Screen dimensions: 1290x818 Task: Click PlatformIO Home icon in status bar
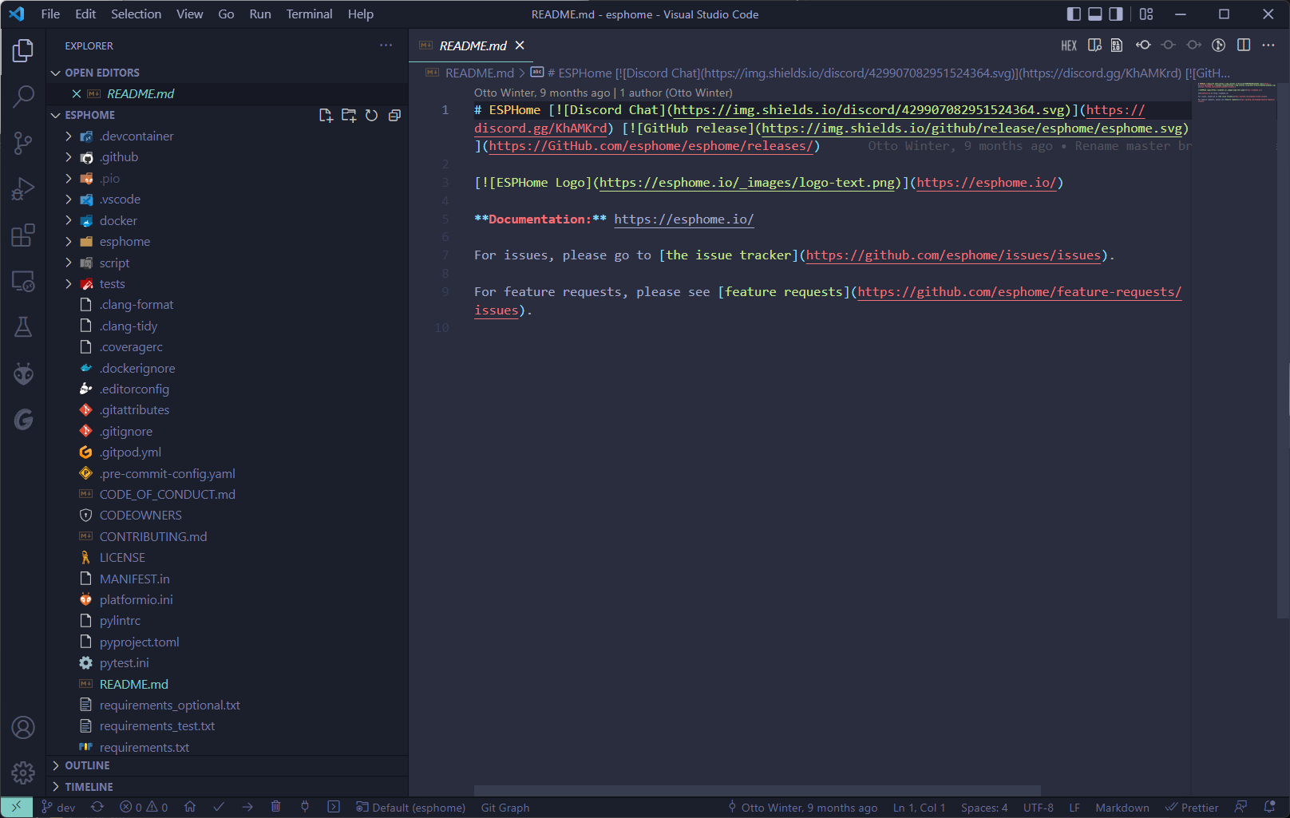(190, 808)
